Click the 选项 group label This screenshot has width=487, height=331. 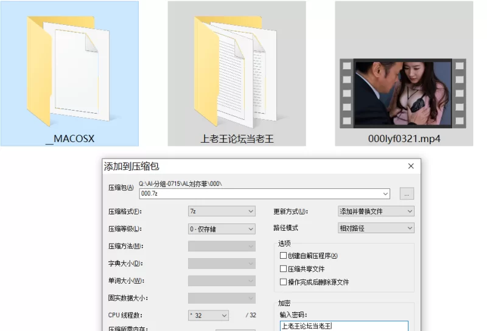click(x=284, y=244)
